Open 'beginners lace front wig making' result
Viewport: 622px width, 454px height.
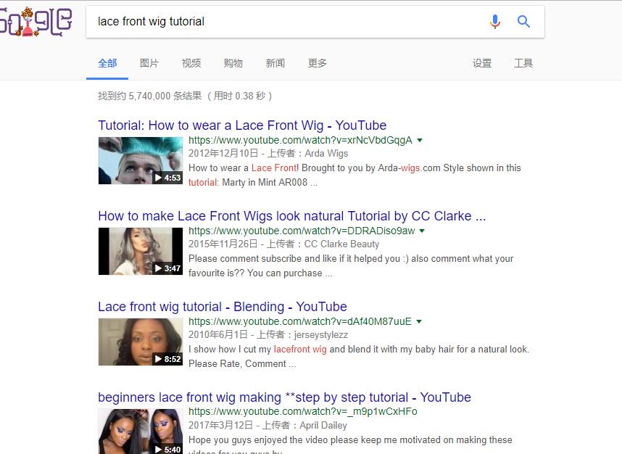pyautogui.click(x=284, y=397)
